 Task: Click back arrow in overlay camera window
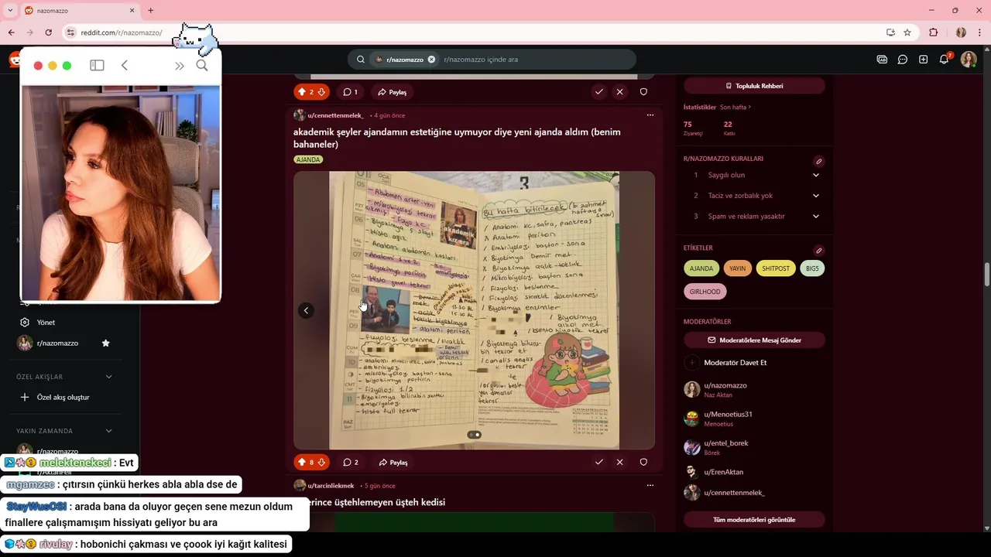(x=124, y=66)
